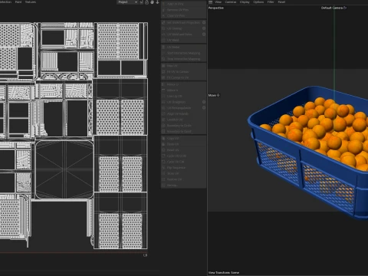
Task: Rotate with Cycle UV CW
Action: click(x=176, y=162)
